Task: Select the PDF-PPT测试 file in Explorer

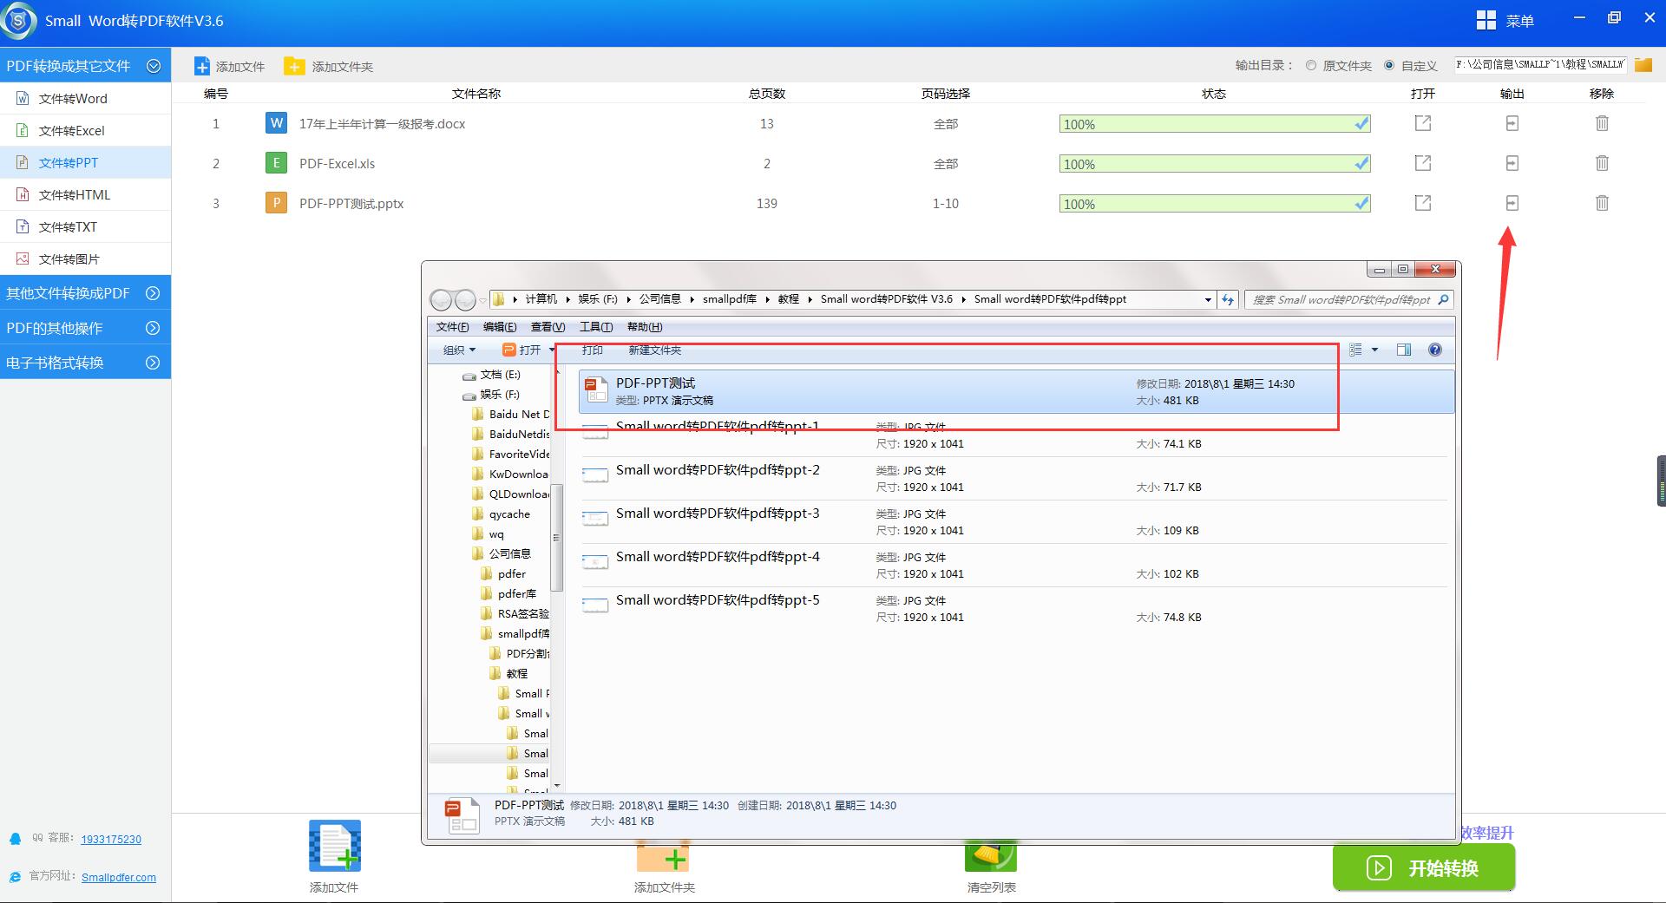Action: pyautogui.click(x=1016, y=391)
